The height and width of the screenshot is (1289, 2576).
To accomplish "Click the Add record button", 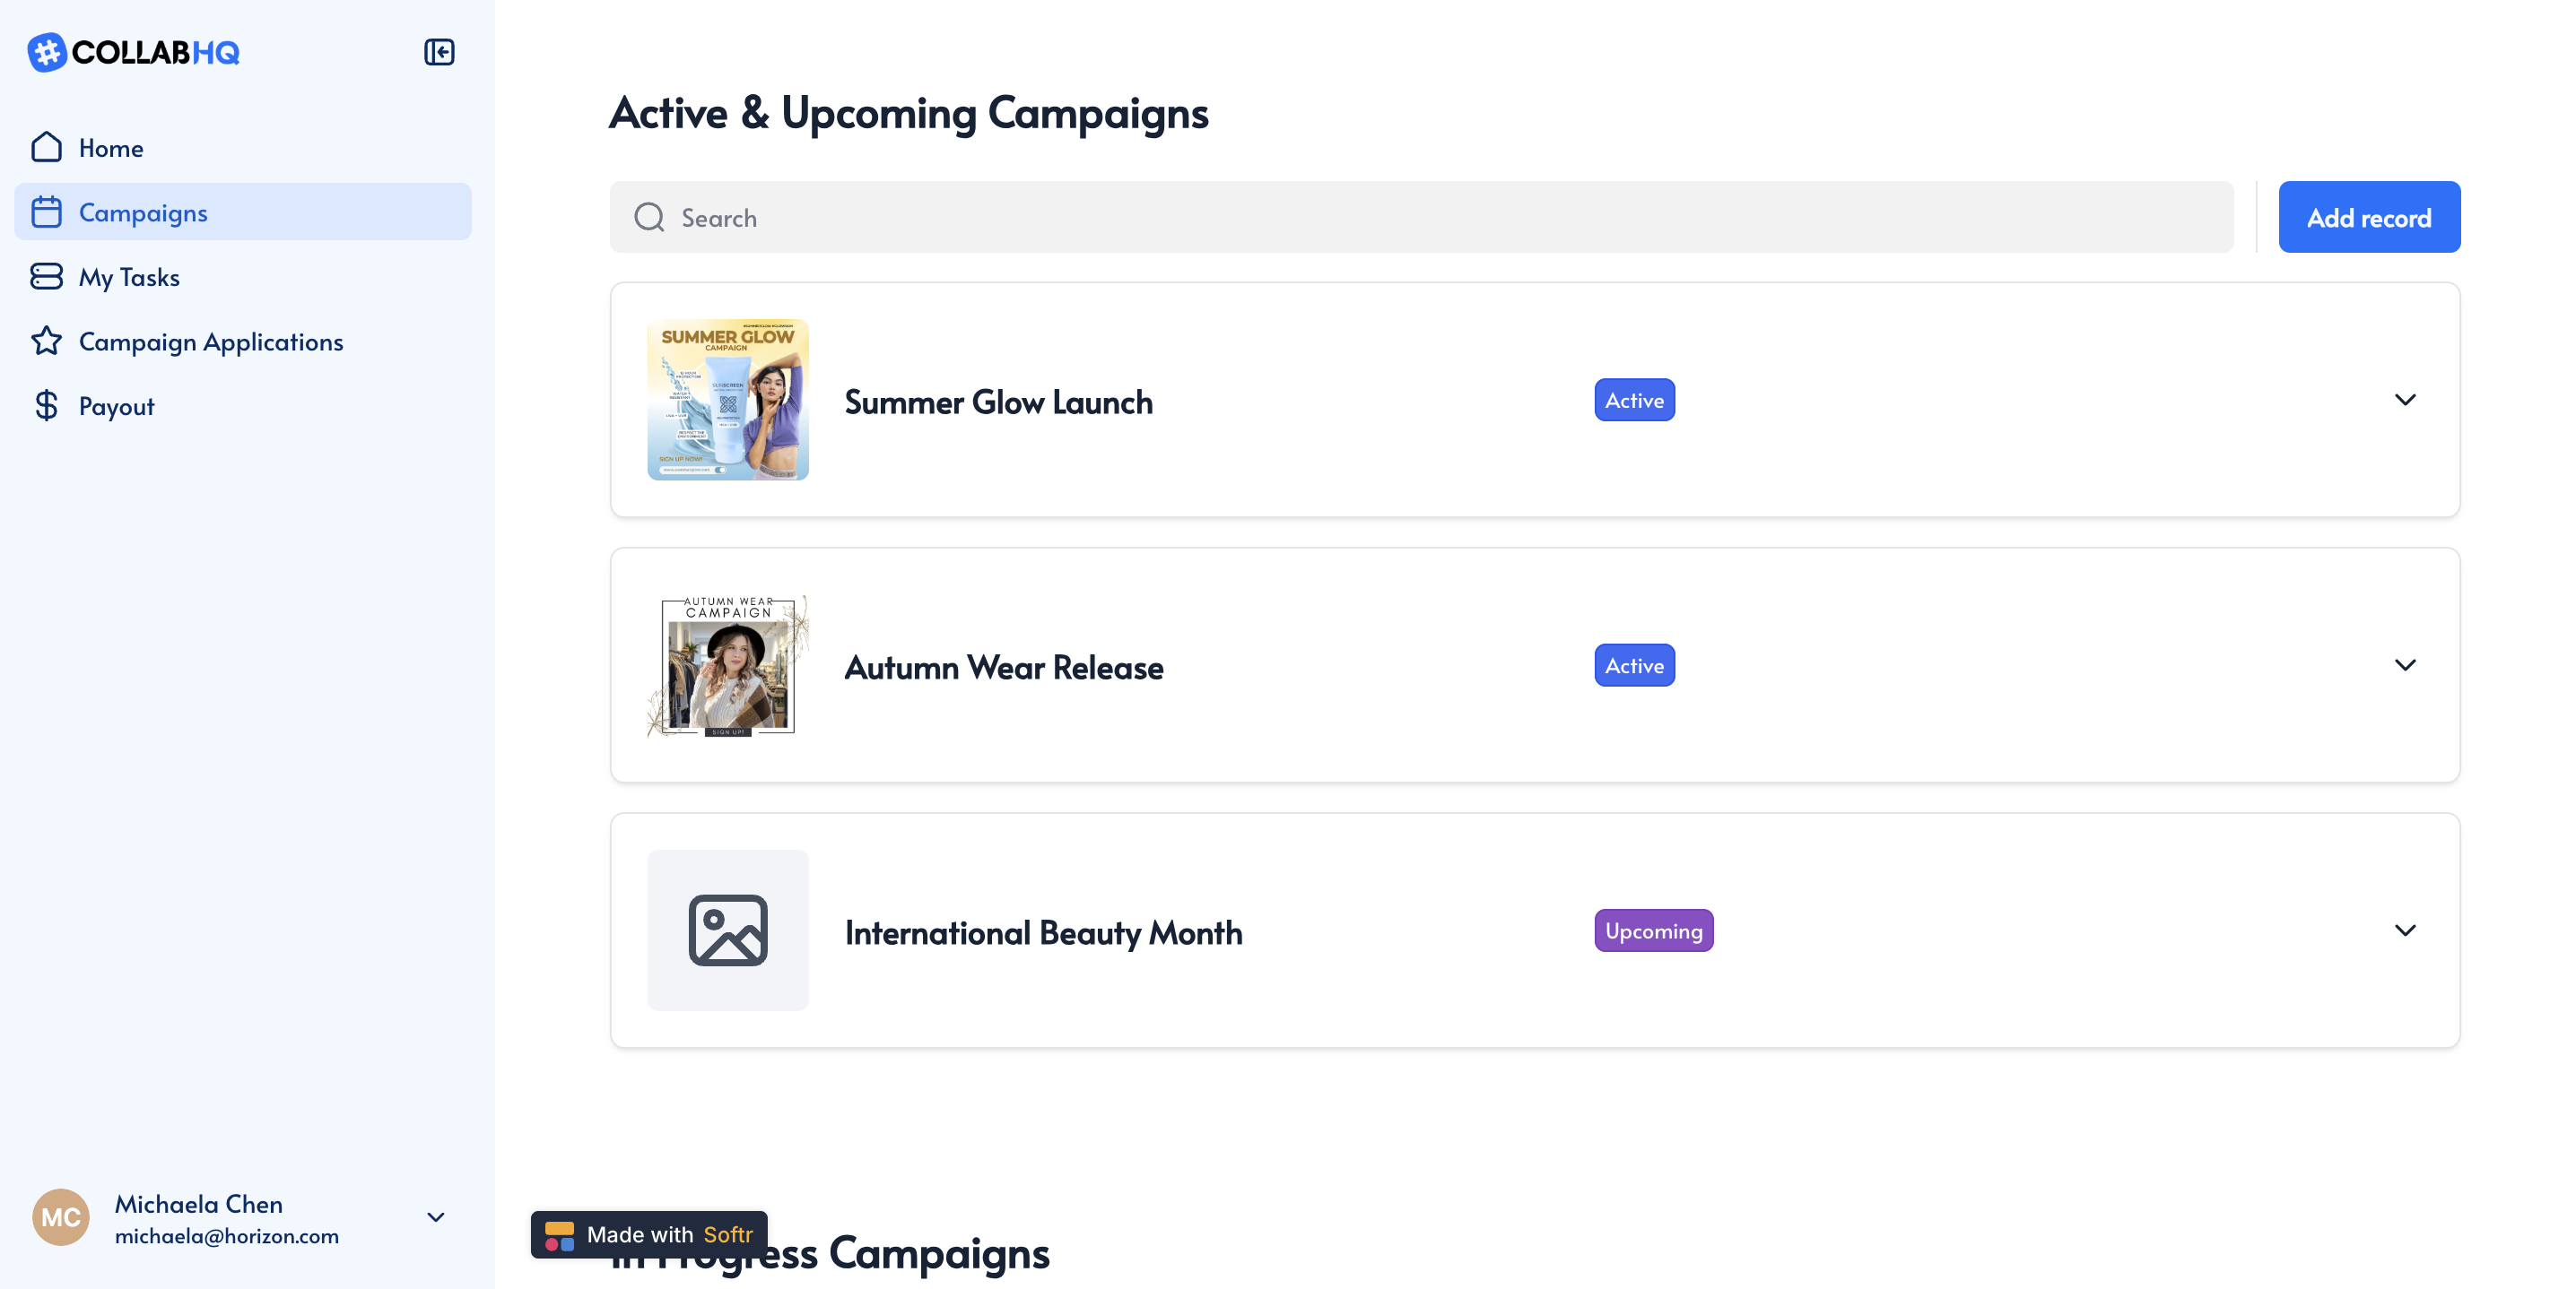I will (2369, 218).
